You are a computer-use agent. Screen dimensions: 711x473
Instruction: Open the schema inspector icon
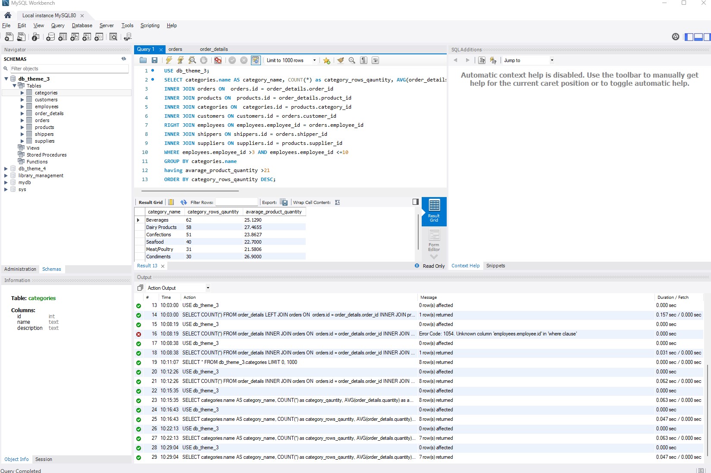click(36, 37)
